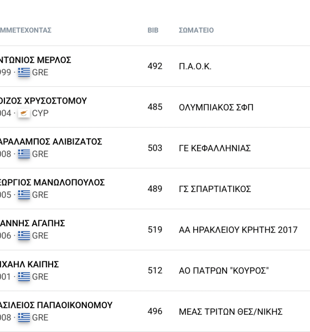This screenshot has width=310, height=332.
Task: Click Greek flag icon beside ΜΕΡΛΟΣ
Action: [24, 72]
